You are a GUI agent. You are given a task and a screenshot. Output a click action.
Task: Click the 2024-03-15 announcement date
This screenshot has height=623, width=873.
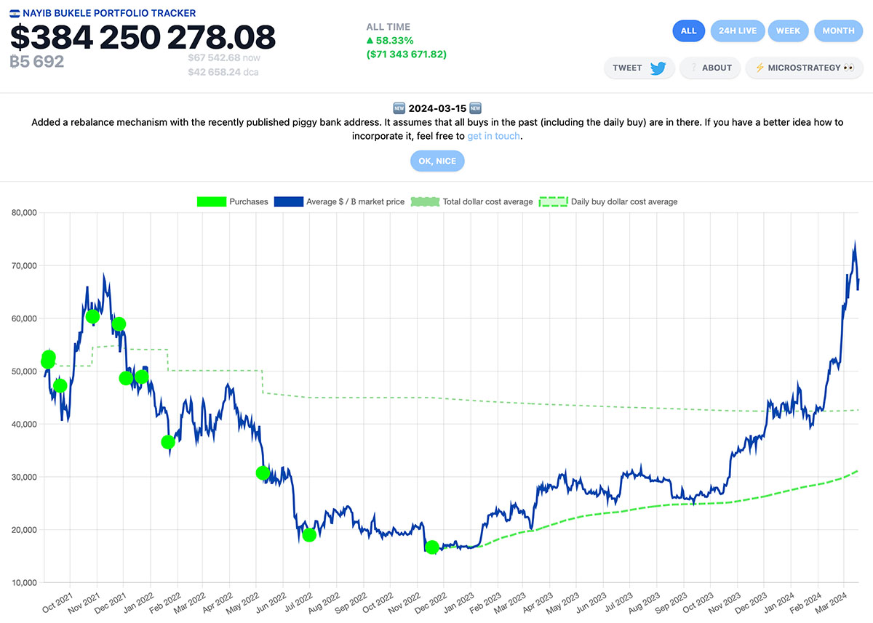pyautogui.click(x=437, y=108)
